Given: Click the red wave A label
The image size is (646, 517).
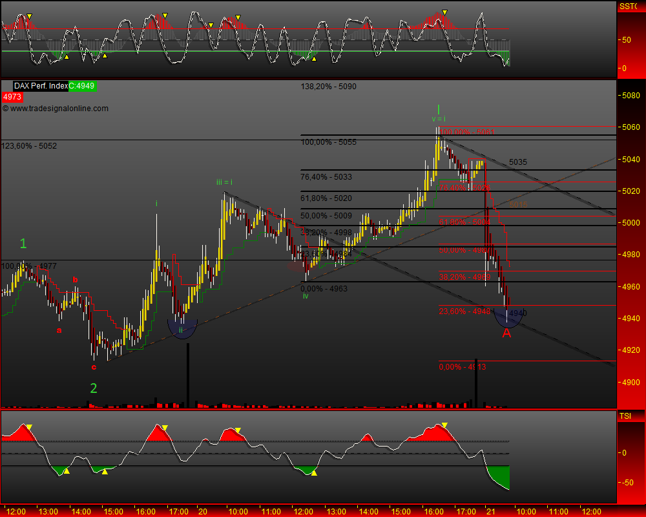Looking at the screenshot, I should click(506, 333).
